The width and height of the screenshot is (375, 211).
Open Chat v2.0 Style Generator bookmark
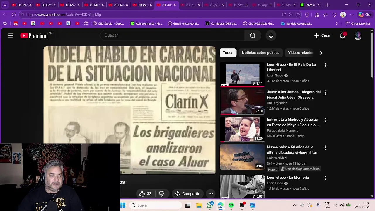[x=258, y=23]
